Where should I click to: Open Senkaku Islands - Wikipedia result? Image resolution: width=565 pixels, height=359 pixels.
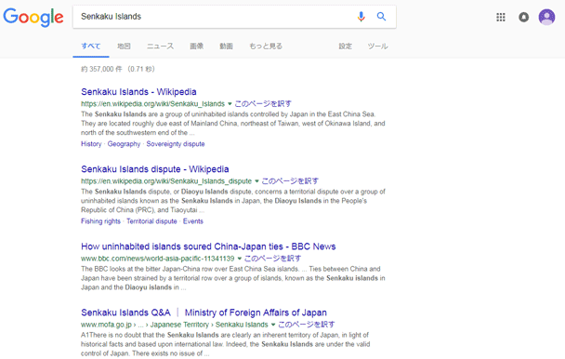(138, 92)
